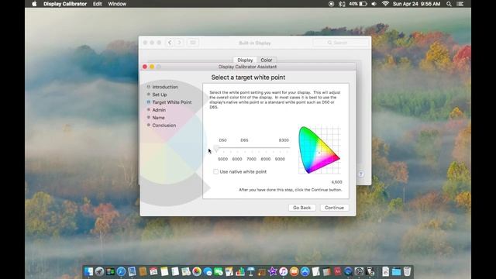Open the Window menu
Image resolution: width=496 pixels, height=279 pixels.
click(x=117, y=4)
